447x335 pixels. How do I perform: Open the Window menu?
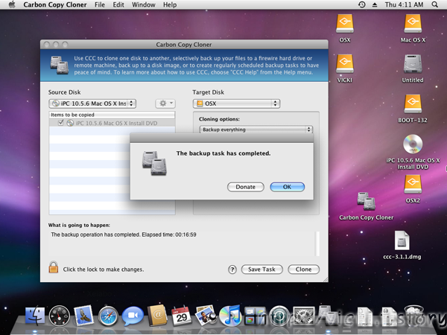pyautogui.click(x=143, y=5)
